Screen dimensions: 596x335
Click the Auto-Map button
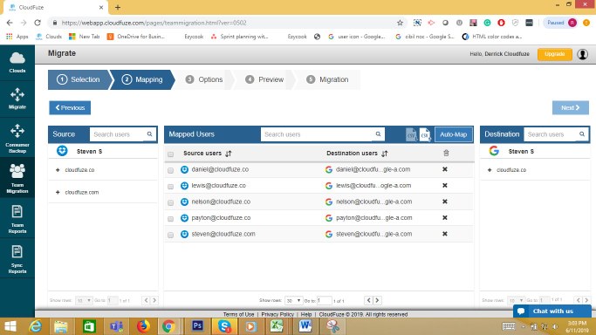point(453,134)
